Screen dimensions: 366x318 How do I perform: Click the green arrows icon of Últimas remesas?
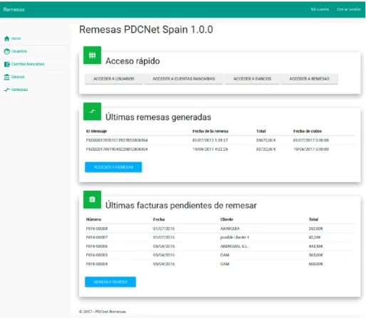pos(92,112)
